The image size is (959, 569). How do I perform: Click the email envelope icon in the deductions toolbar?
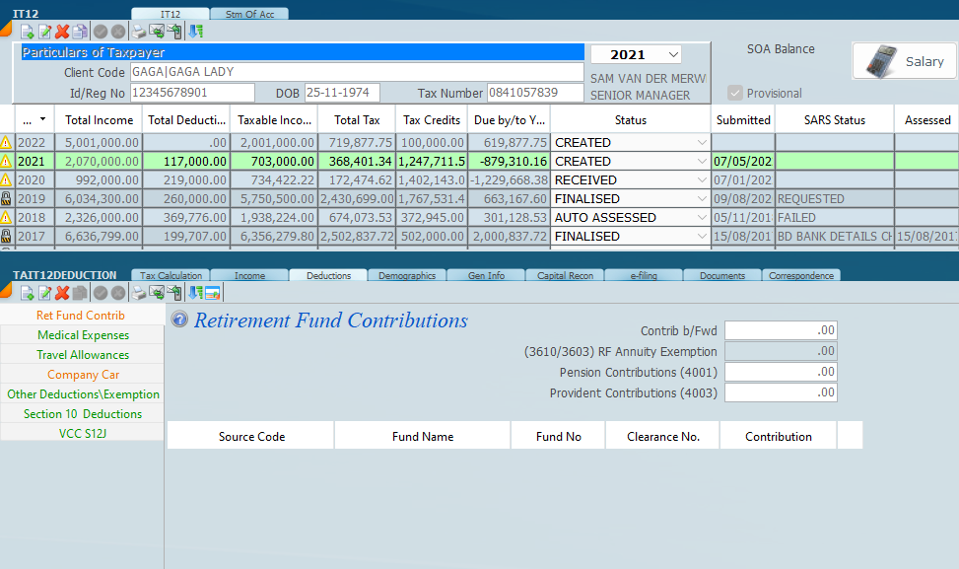point(157,293)
